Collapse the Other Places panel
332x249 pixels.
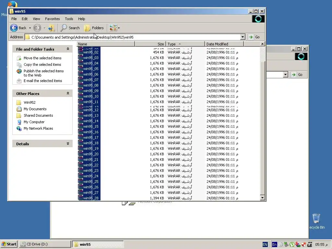[x=68, y=93]
